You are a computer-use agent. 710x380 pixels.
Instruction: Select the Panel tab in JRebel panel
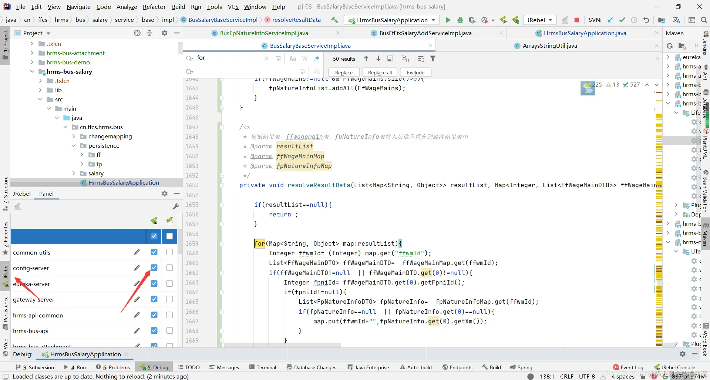[46, 194]
